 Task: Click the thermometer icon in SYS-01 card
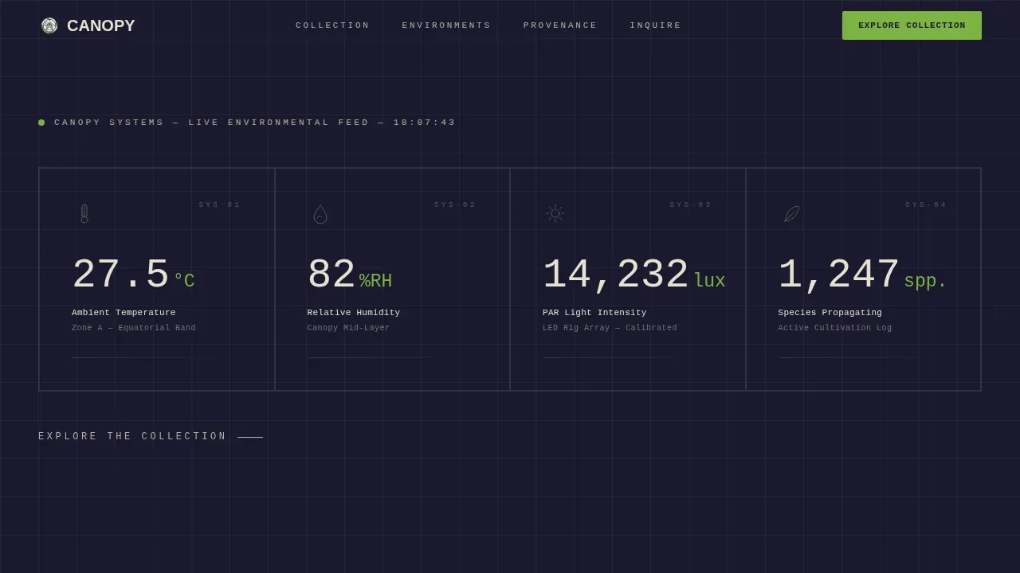tap(84, 213)
